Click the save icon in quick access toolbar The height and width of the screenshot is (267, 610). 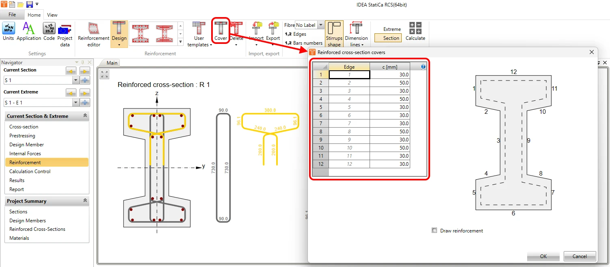pyautogui.click(x=30, y=4)
